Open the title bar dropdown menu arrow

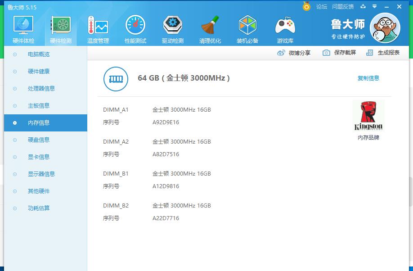(375, 7)
